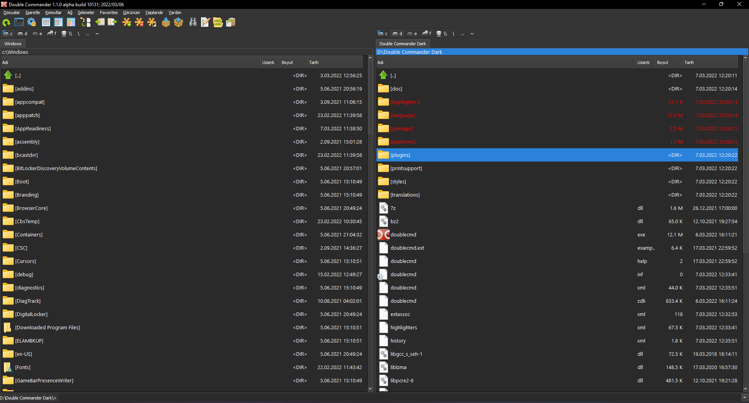749x403 pixels.
Task: Open options via the gears toolbar icon
Action: pos(32,22)
